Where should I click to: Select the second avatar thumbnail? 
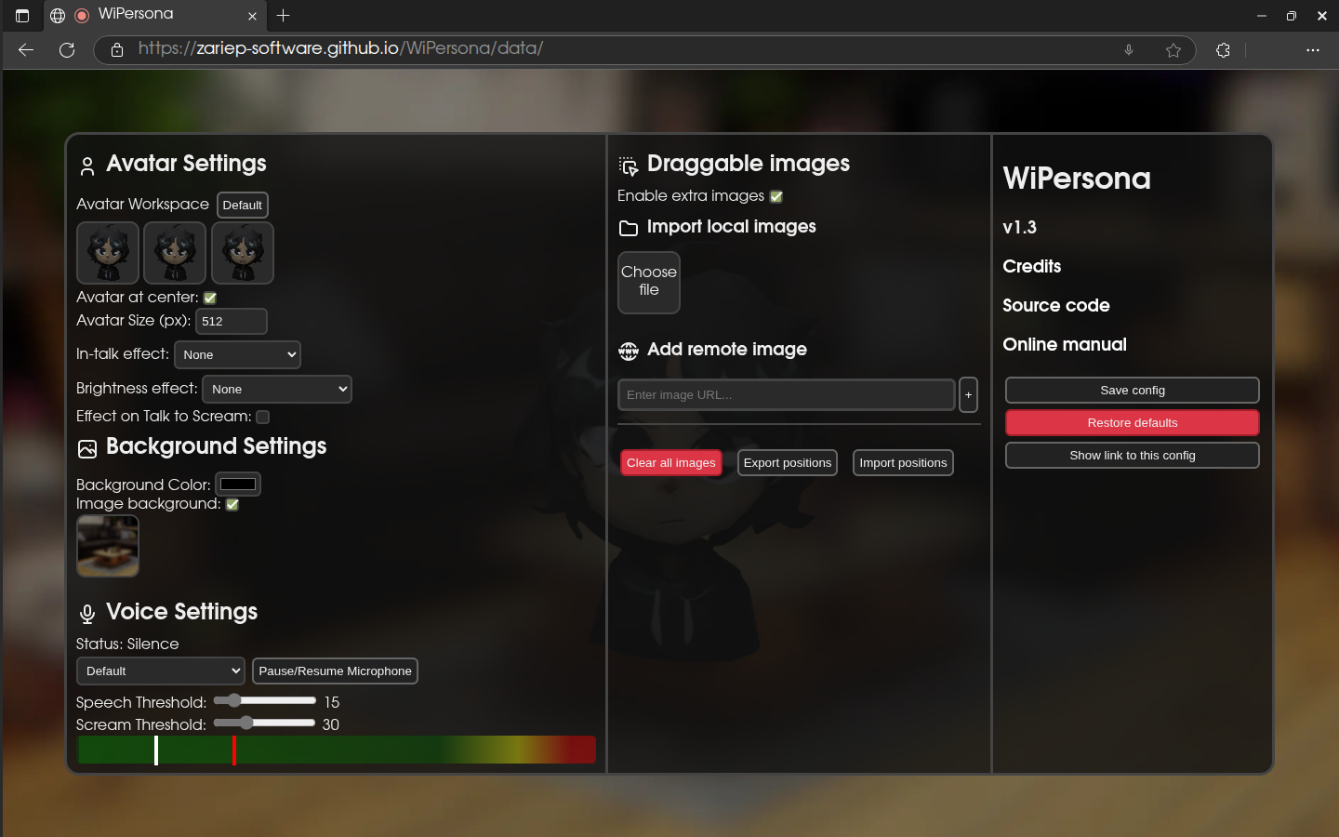[175, 252]
